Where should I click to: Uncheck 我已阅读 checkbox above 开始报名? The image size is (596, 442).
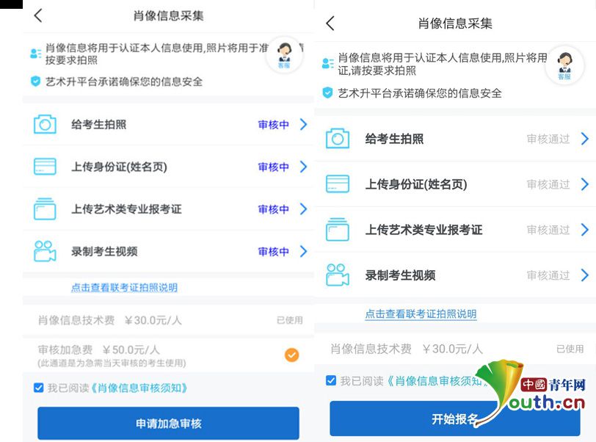pos(331,380)
